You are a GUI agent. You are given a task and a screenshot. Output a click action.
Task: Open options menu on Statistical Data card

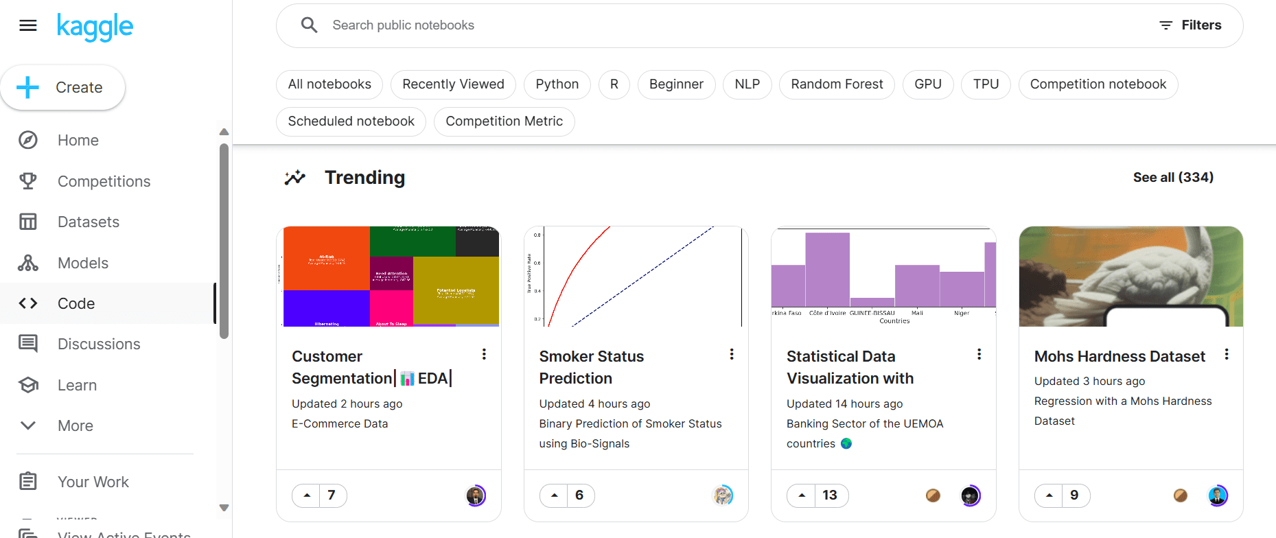979,354
